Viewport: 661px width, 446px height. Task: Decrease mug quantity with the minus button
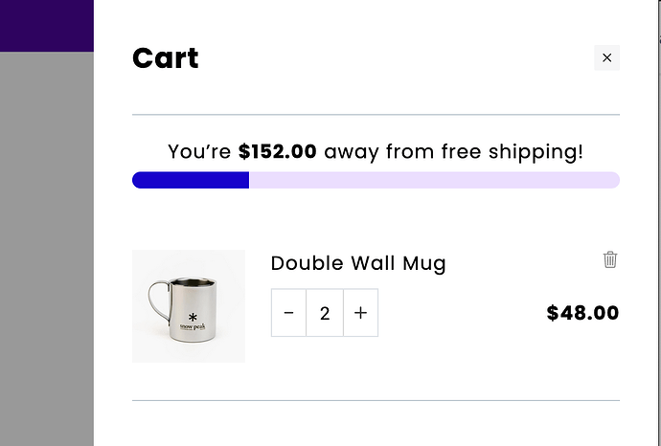click(x=289, y=313)
